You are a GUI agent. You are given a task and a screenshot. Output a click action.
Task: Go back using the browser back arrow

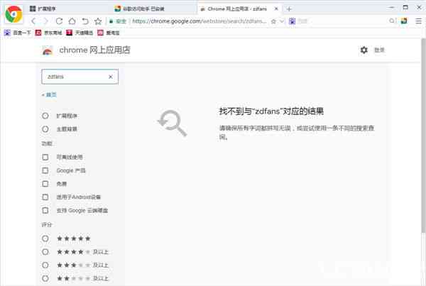pos(33,21)
